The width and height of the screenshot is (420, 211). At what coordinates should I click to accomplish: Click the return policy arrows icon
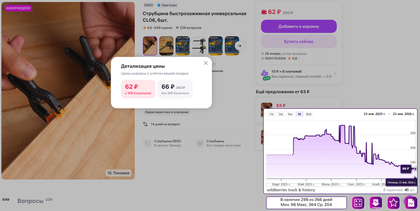pos(145,124)
